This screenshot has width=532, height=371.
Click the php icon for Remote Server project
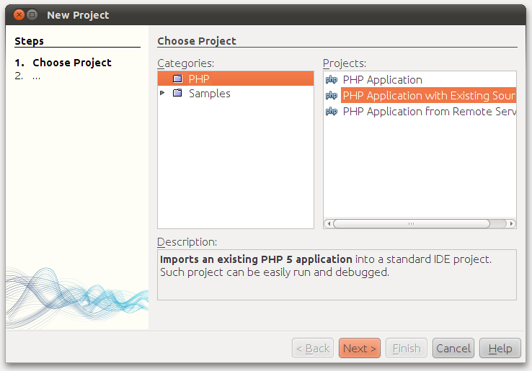pyautogui.click(x=332, y=112)
